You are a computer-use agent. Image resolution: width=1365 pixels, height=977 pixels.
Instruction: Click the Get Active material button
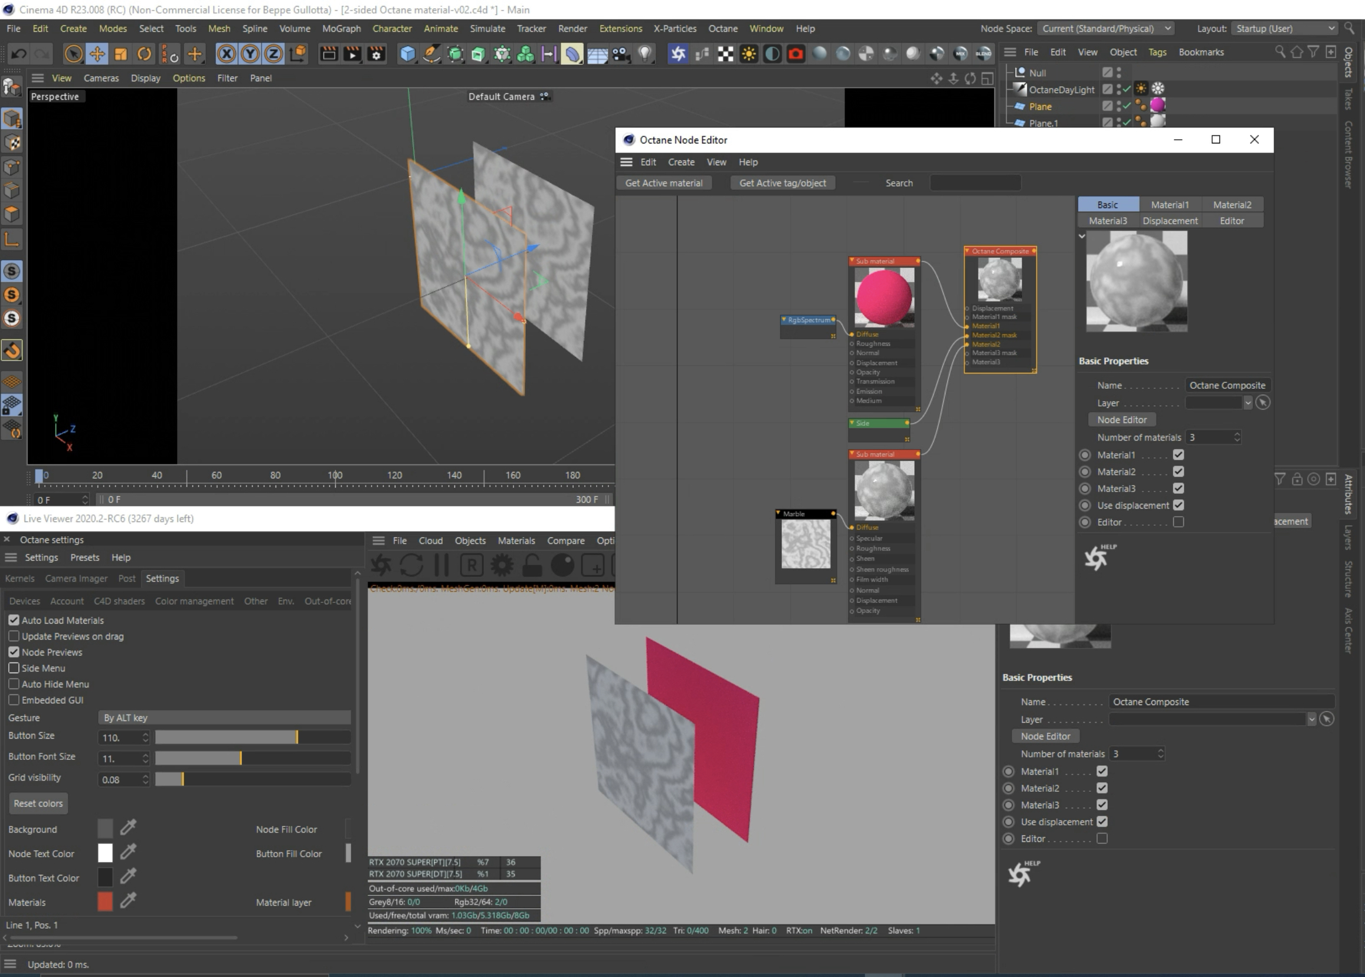[x=663, y=183]
